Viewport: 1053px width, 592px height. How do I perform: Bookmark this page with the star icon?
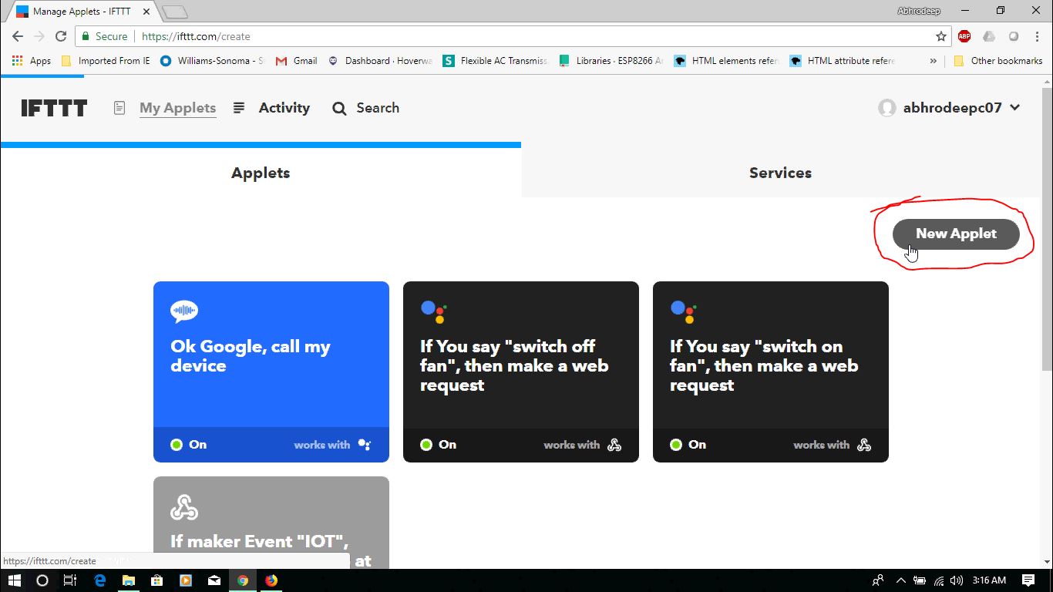pyautogui.click(x=940, y=36)
